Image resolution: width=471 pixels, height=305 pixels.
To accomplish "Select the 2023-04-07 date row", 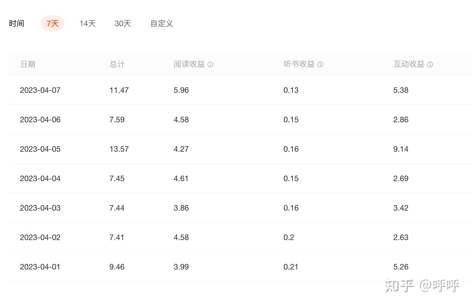I will [x=40, y=90].
